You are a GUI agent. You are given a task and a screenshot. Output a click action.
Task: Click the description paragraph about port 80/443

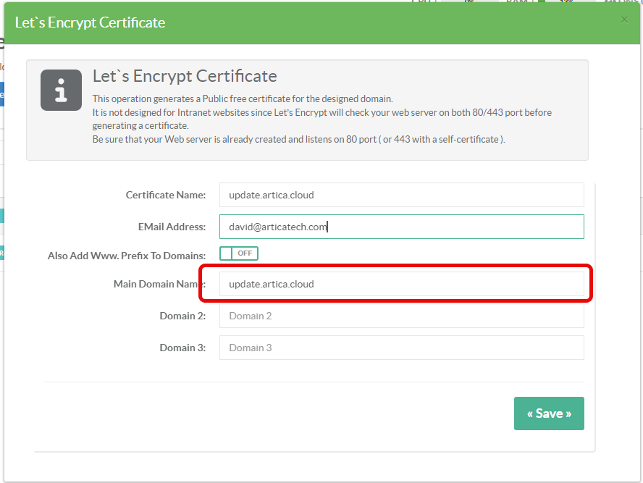321,119
